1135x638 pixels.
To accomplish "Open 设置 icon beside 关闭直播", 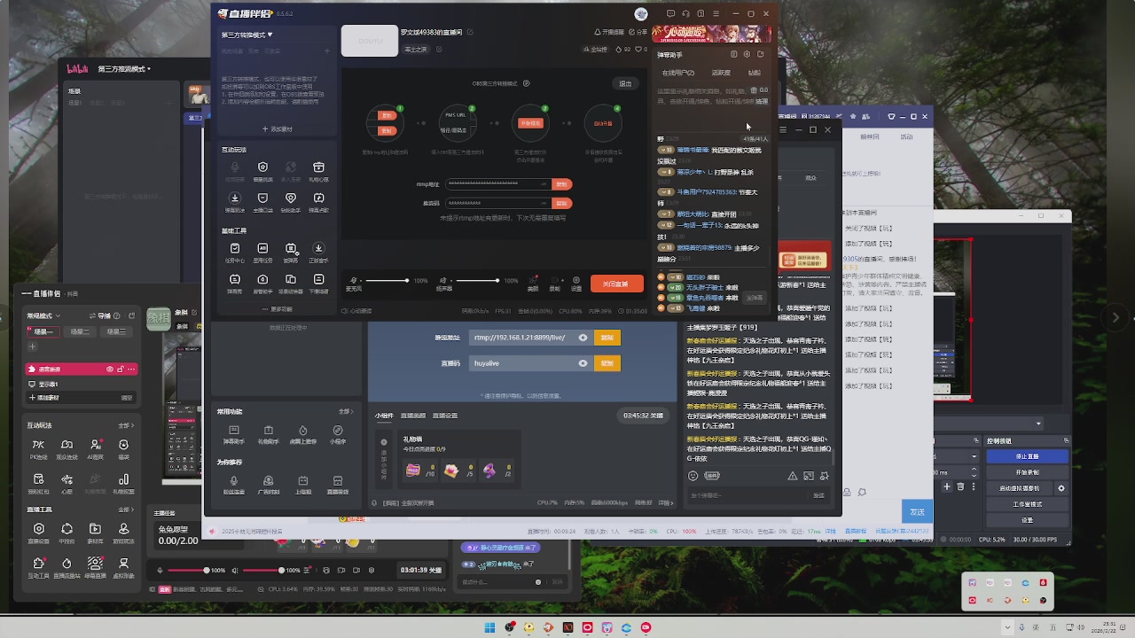I will click(576, 283).
